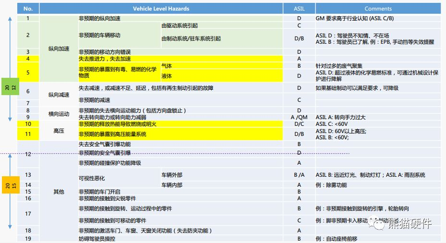Select hazard "可视性恶化"
The image size is (446, 243).
coord(92,179)
